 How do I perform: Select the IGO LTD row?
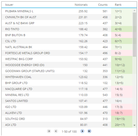(x=67, y=107)
